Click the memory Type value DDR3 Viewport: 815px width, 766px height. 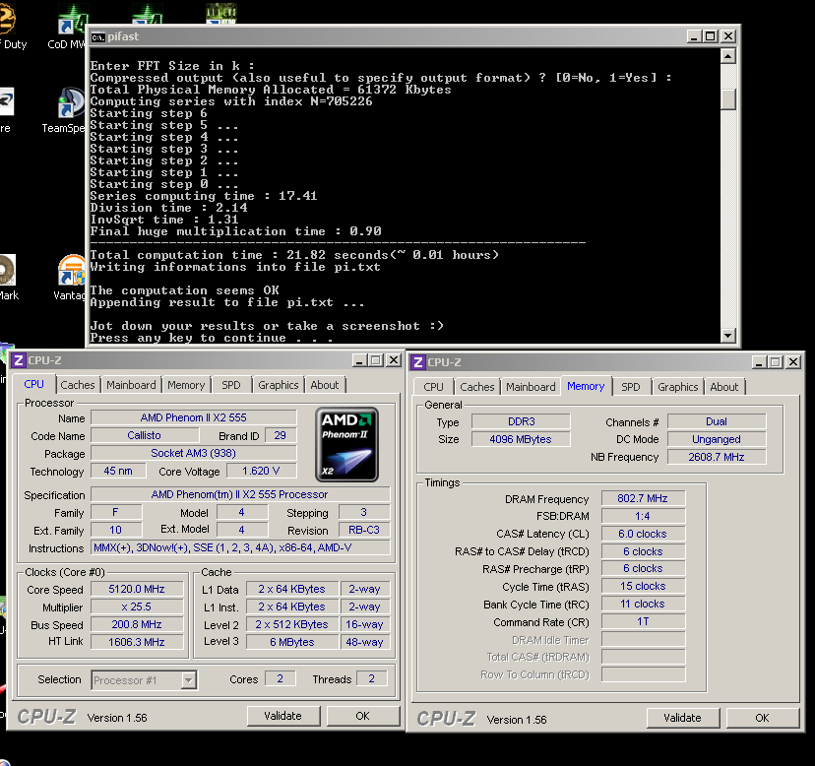[521, 421]
